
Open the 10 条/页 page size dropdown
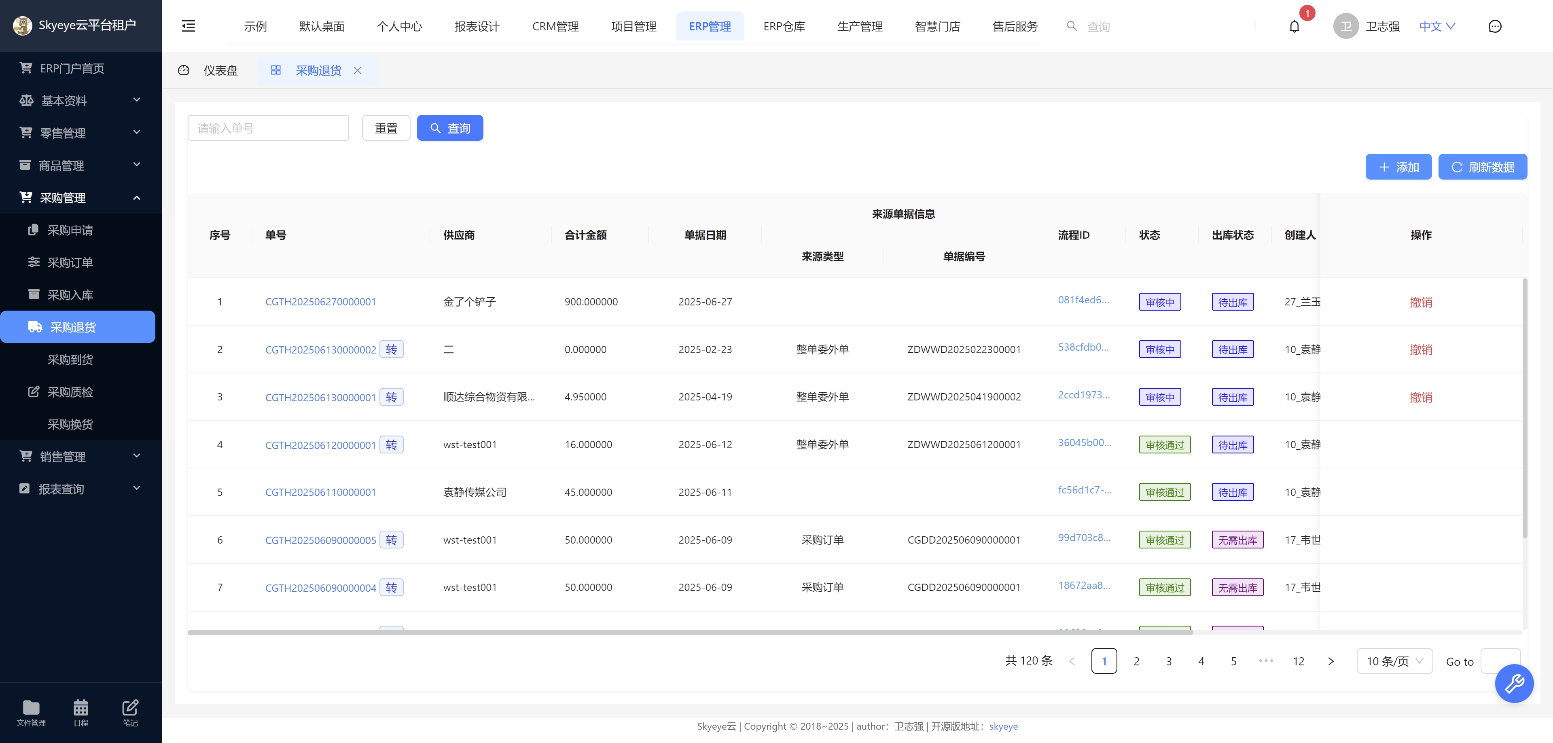tap(1394, 661)
